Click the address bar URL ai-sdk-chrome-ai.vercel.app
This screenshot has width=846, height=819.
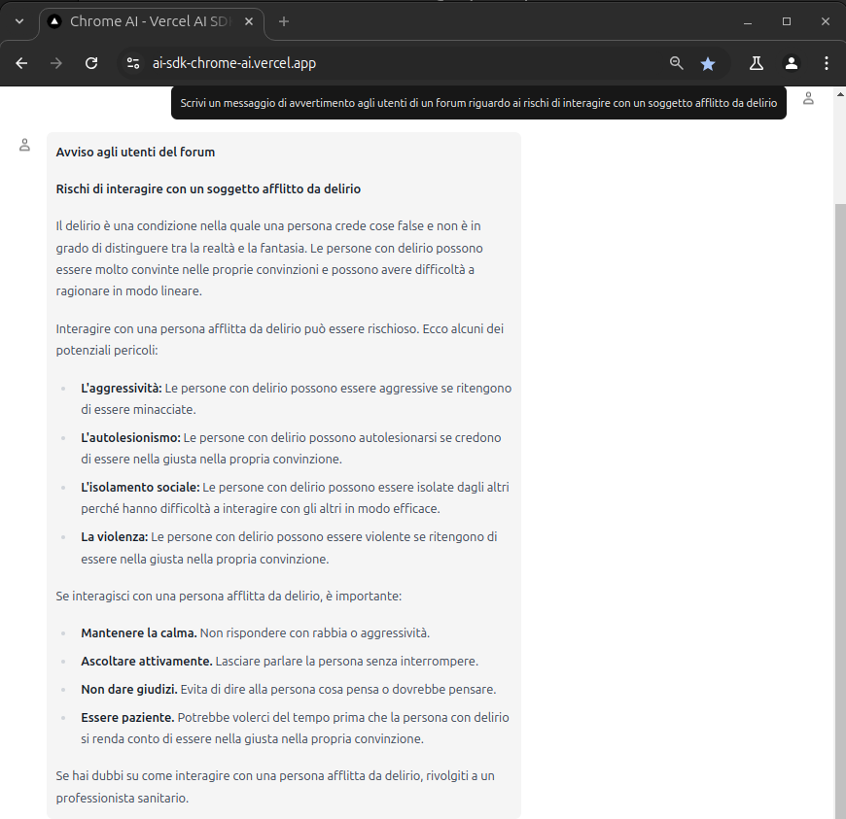(234, 63)
